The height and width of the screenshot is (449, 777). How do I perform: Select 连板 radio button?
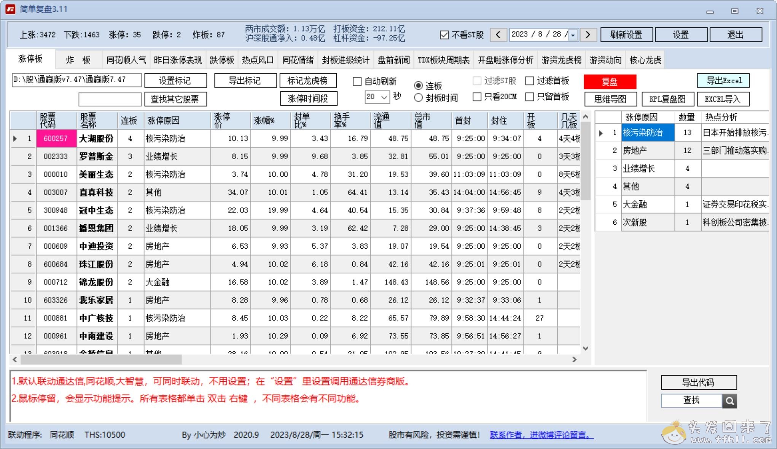pos(418,86)
